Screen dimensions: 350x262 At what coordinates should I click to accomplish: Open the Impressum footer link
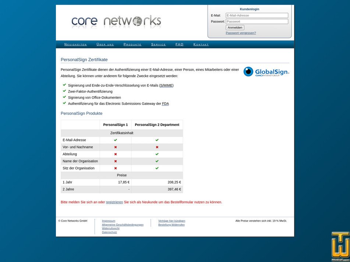109,221
